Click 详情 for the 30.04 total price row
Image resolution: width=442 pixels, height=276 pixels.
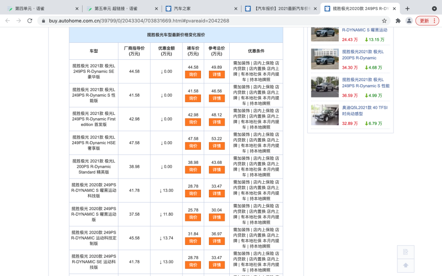[x=217, y=218]
